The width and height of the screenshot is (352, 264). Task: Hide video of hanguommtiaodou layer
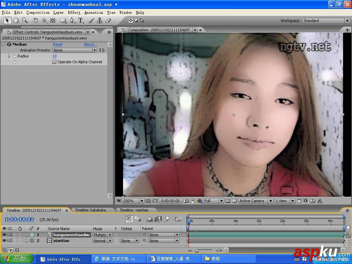4,234
